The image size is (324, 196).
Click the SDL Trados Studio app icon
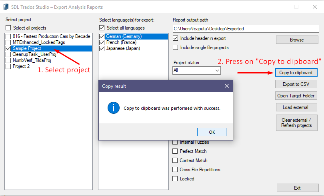click(6, 7)
